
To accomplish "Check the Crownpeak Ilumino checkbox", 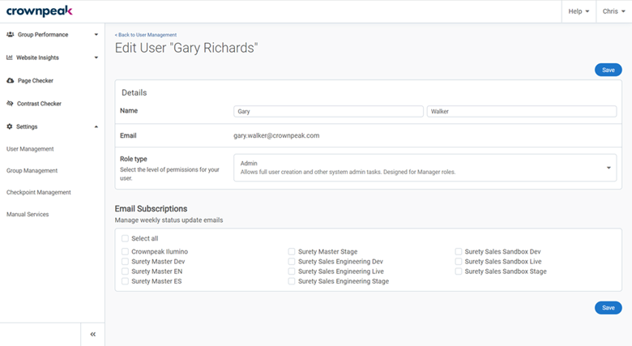I will (x=125, y=252).
